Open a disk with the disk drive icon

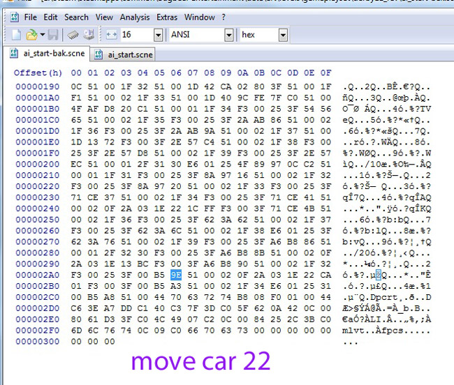(89, 35)
